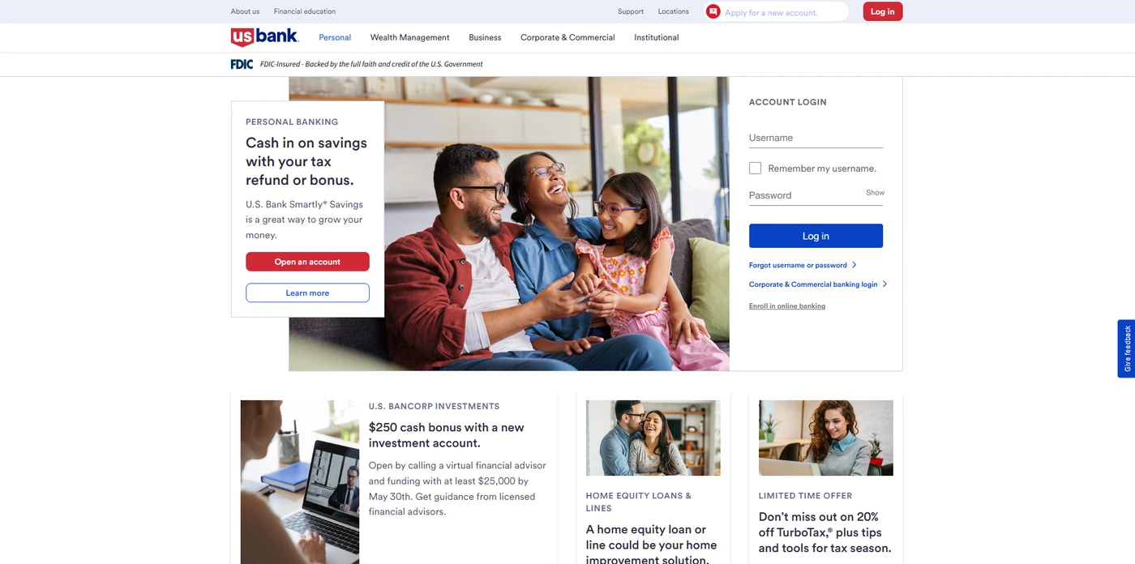Expand the Business navigation menu
Image resolution: width=1135 pixels, height=564 pixels.
pyautogui.click(x=485, y=37)
